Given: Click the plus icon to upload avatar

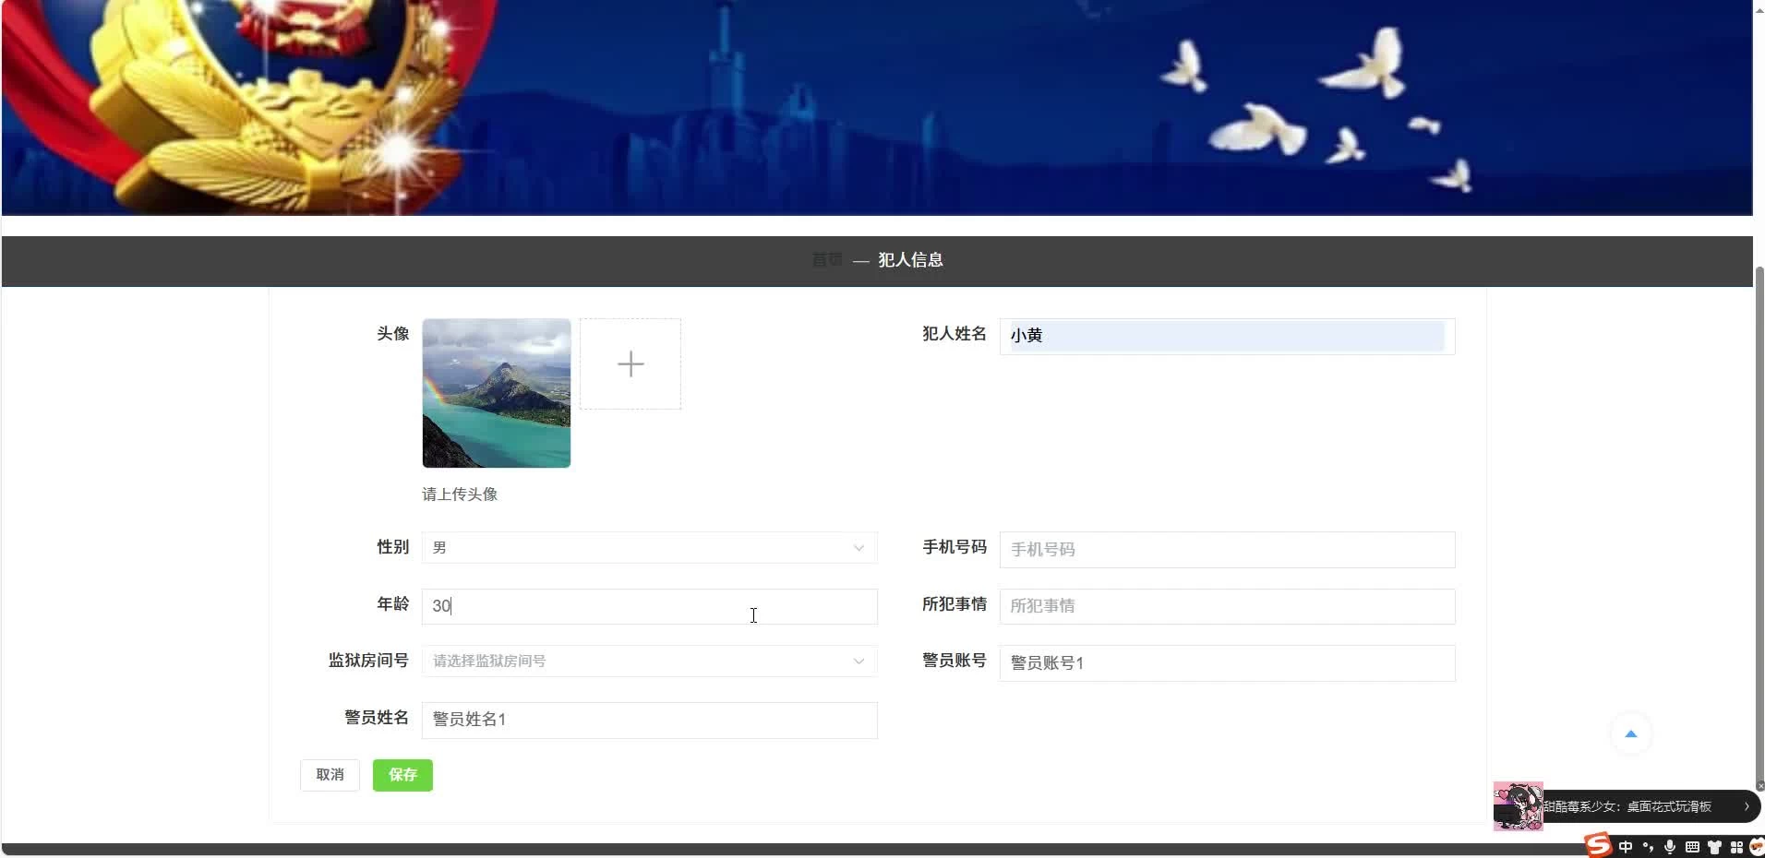Looking at the screenshot, I should (630, 363).
